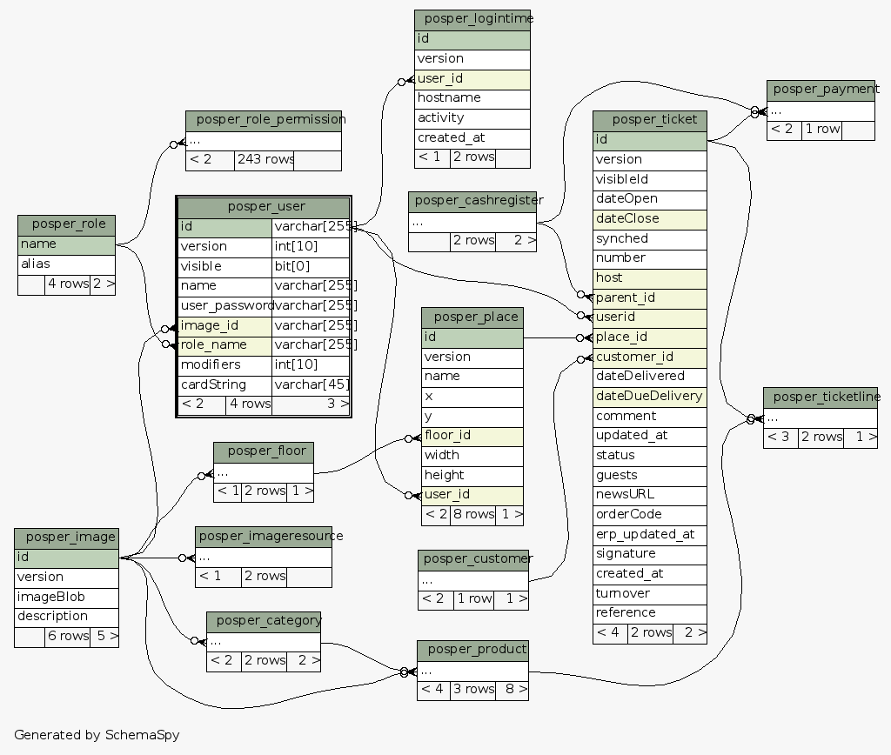Click the 243 rows count cell
The height and width of the screenshot is (755, 891).
click(264, 160)
